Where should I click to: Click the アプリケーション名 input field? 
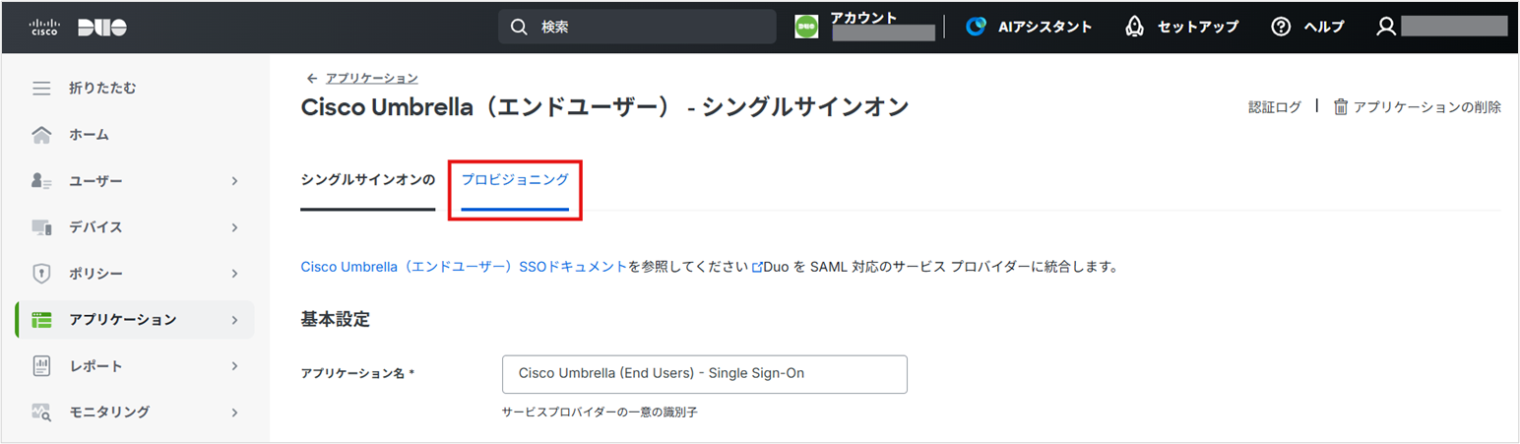click(x=704, y=374)
